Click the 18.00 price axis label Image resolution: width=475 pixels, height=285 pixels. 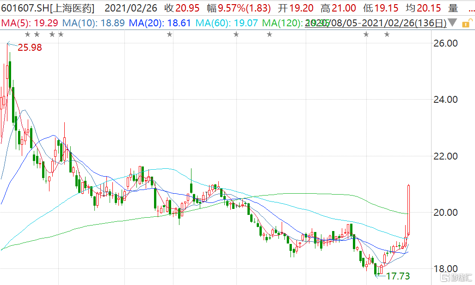(445, 268)
